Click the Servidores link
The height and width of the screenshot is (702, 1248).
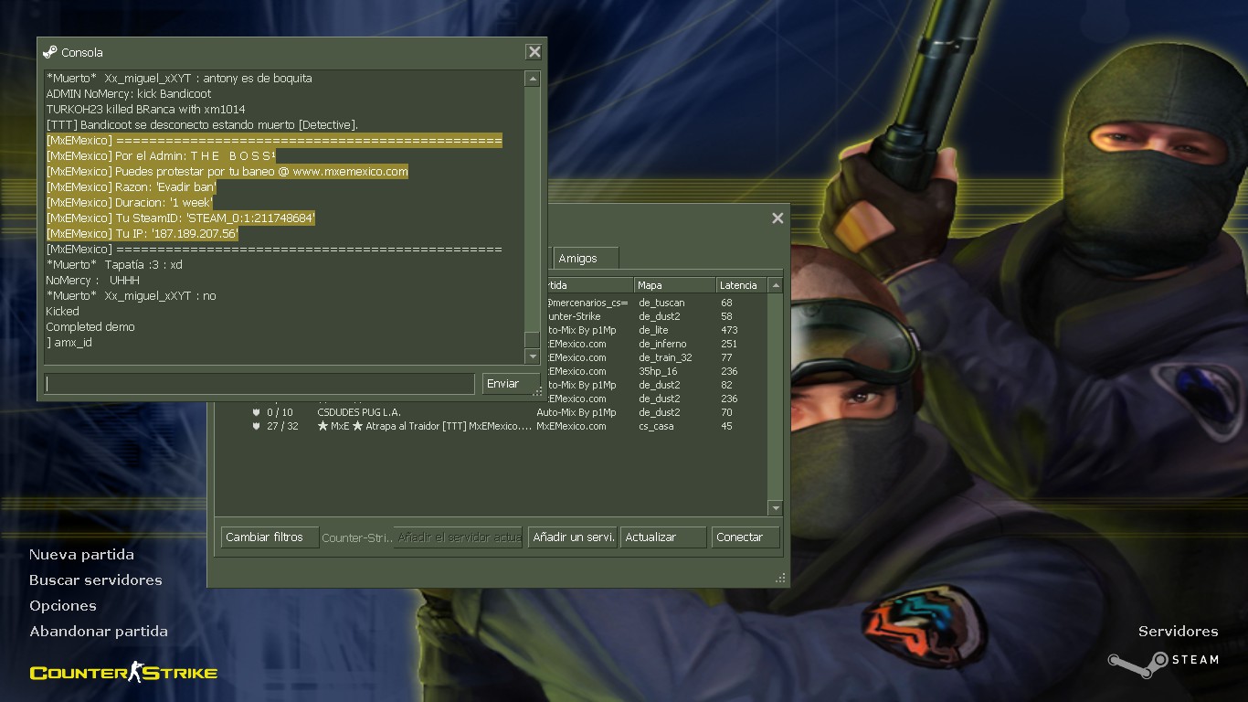point(1179,632)
